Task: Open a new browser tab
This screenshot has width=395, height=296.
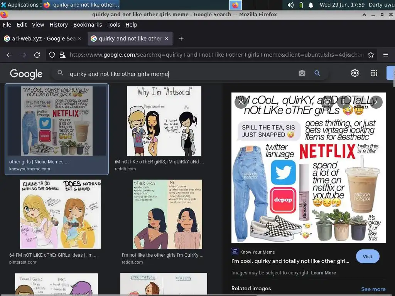Action: click(x=181, y=39)
